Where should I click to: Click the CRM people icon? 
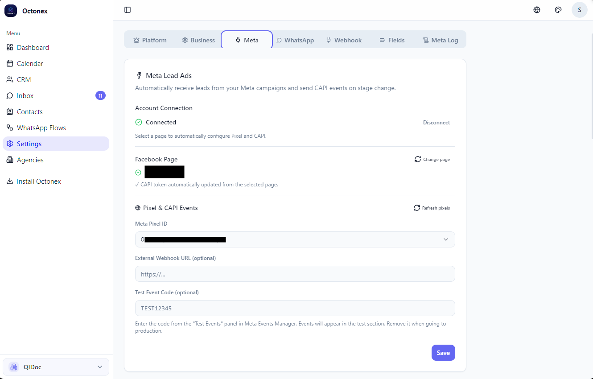pos(10,79)
